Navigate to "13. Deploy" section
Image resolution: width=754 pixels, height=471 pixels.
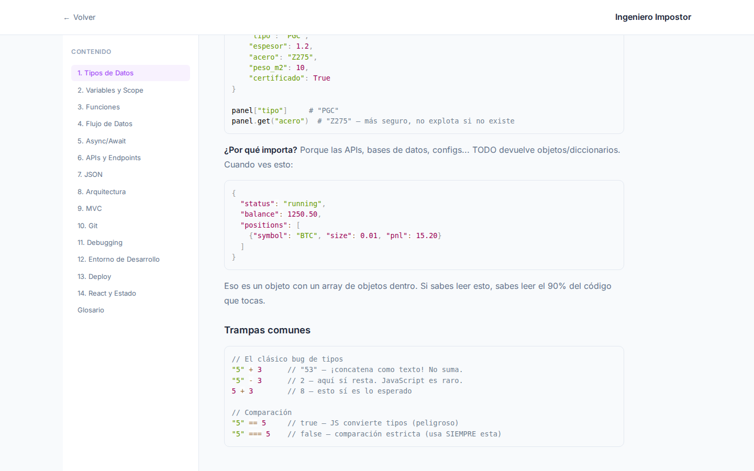tap(94, 276)
